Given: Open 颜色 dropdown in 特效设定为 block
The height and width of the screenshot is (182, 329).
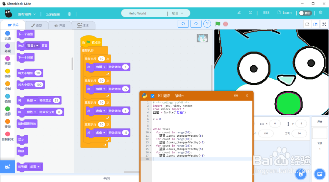Looking at the screenshot, I should [x=32, y=112].
